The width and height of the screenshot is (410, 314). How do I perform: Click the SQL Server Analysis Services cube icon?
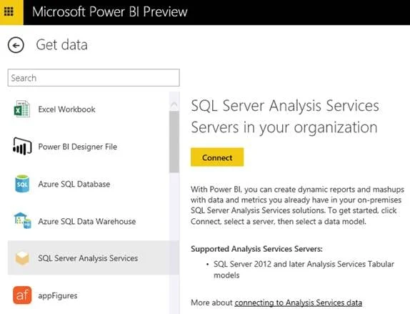(22, 258)
